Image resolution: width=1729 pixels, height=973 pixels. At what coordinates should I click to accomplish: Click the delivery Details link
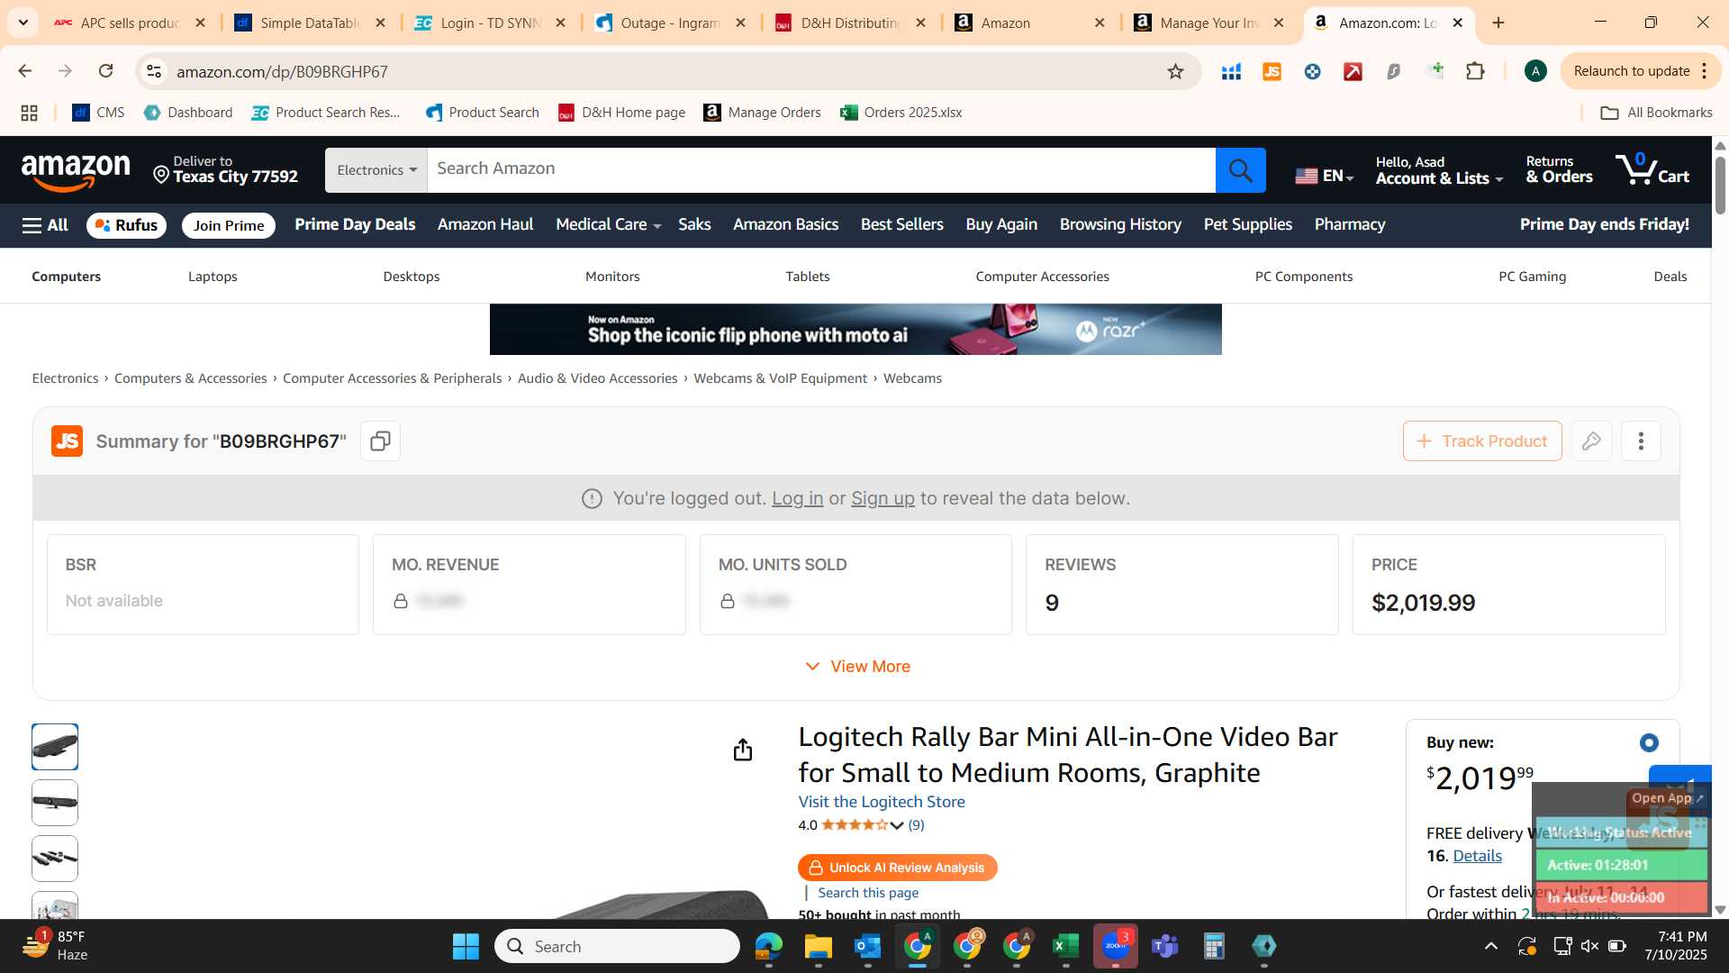(x=1477, y=856)
